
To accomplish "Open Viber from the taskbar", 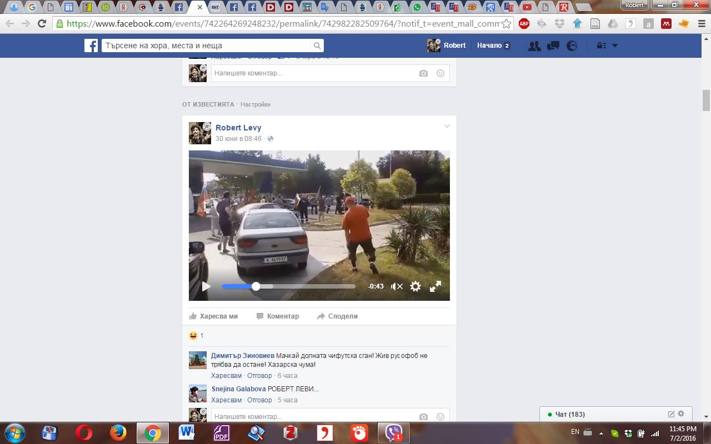I will coord(394,432).
